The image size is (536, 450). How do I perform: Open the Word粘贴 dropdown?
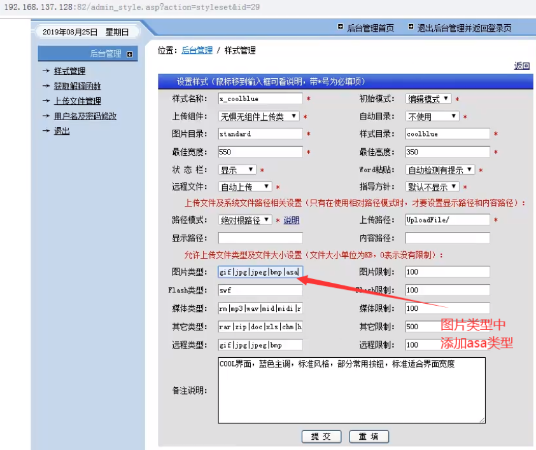[440, 170]
